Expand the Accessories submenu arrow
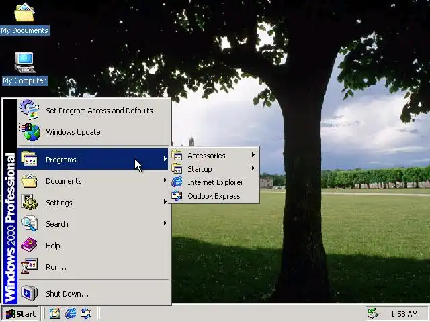Viewport: 430px width, 322px height. click(253, 155)
